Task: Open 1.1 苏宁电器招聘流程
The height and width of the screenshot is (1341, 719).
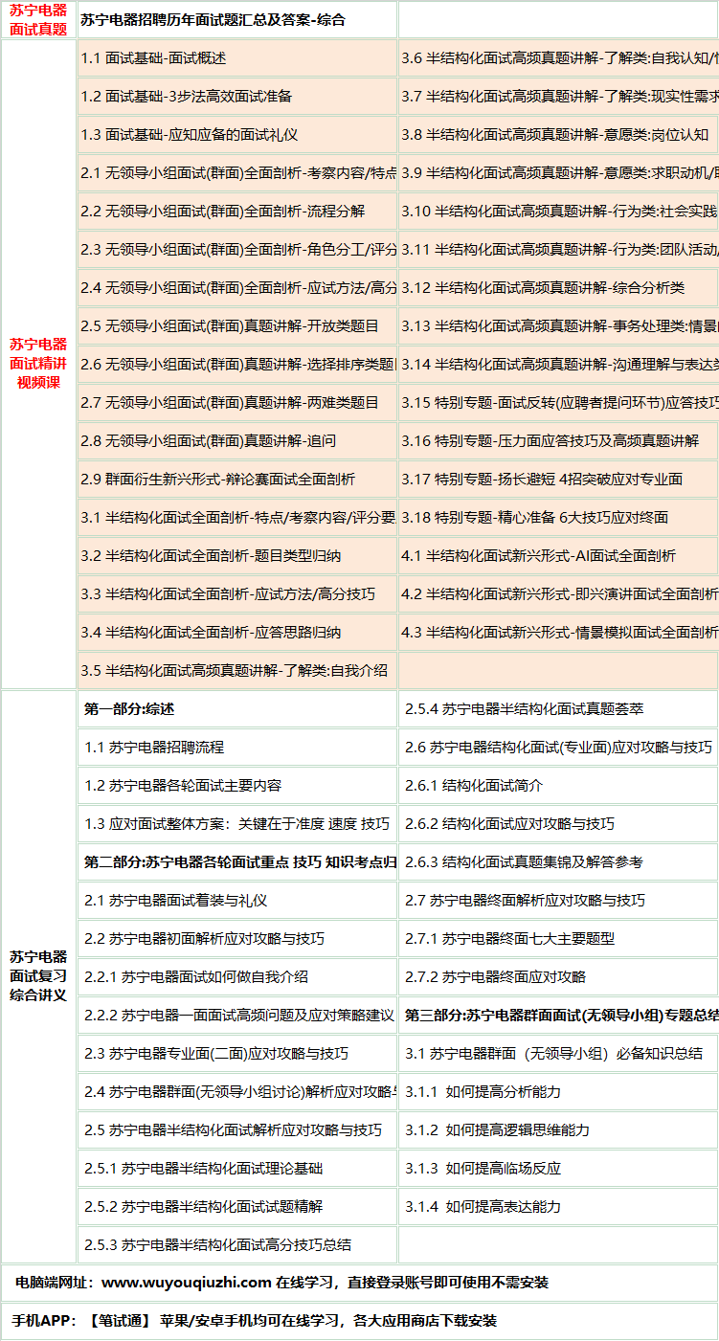Action: [153, 747]
